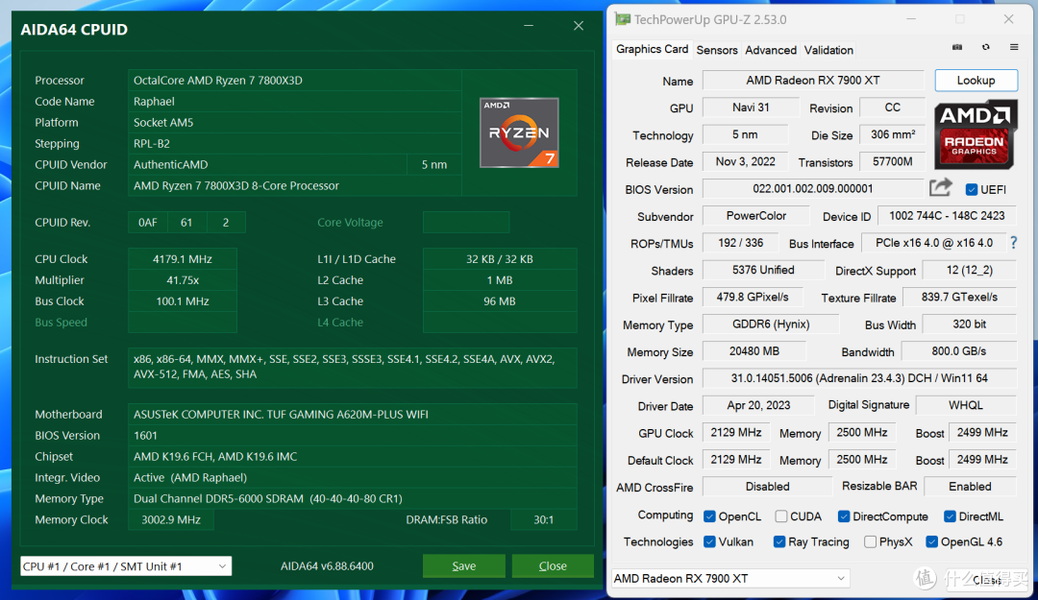Viewport: 1038px width, 600px height.
Task: Capture a GPU-Z screenshot with the camera icon
Action: pos(956,46)
